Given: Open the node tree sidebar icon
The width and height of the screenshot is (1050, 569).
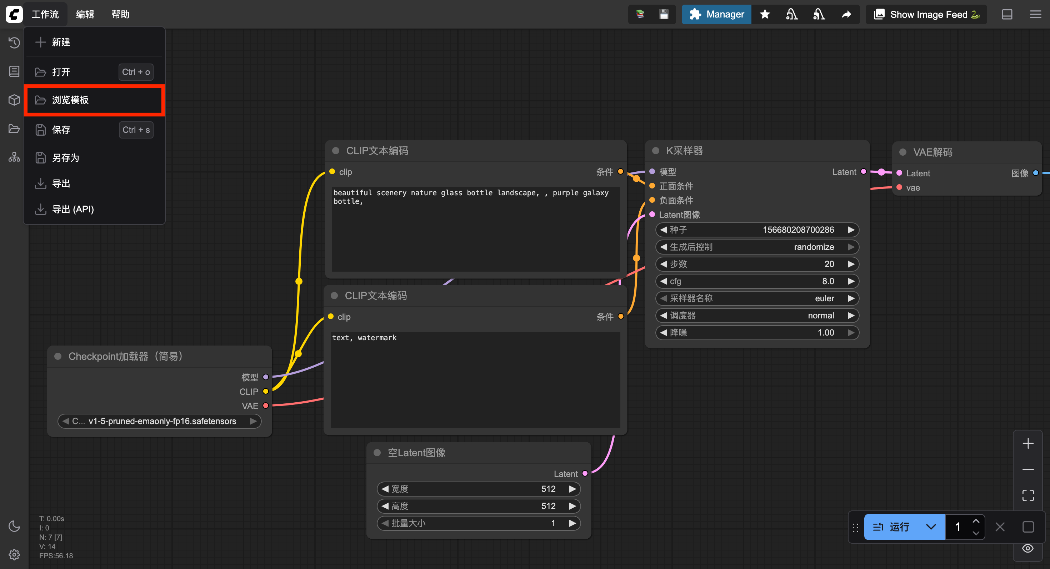Looking at the screenshot, I should [x=14, y=157].
